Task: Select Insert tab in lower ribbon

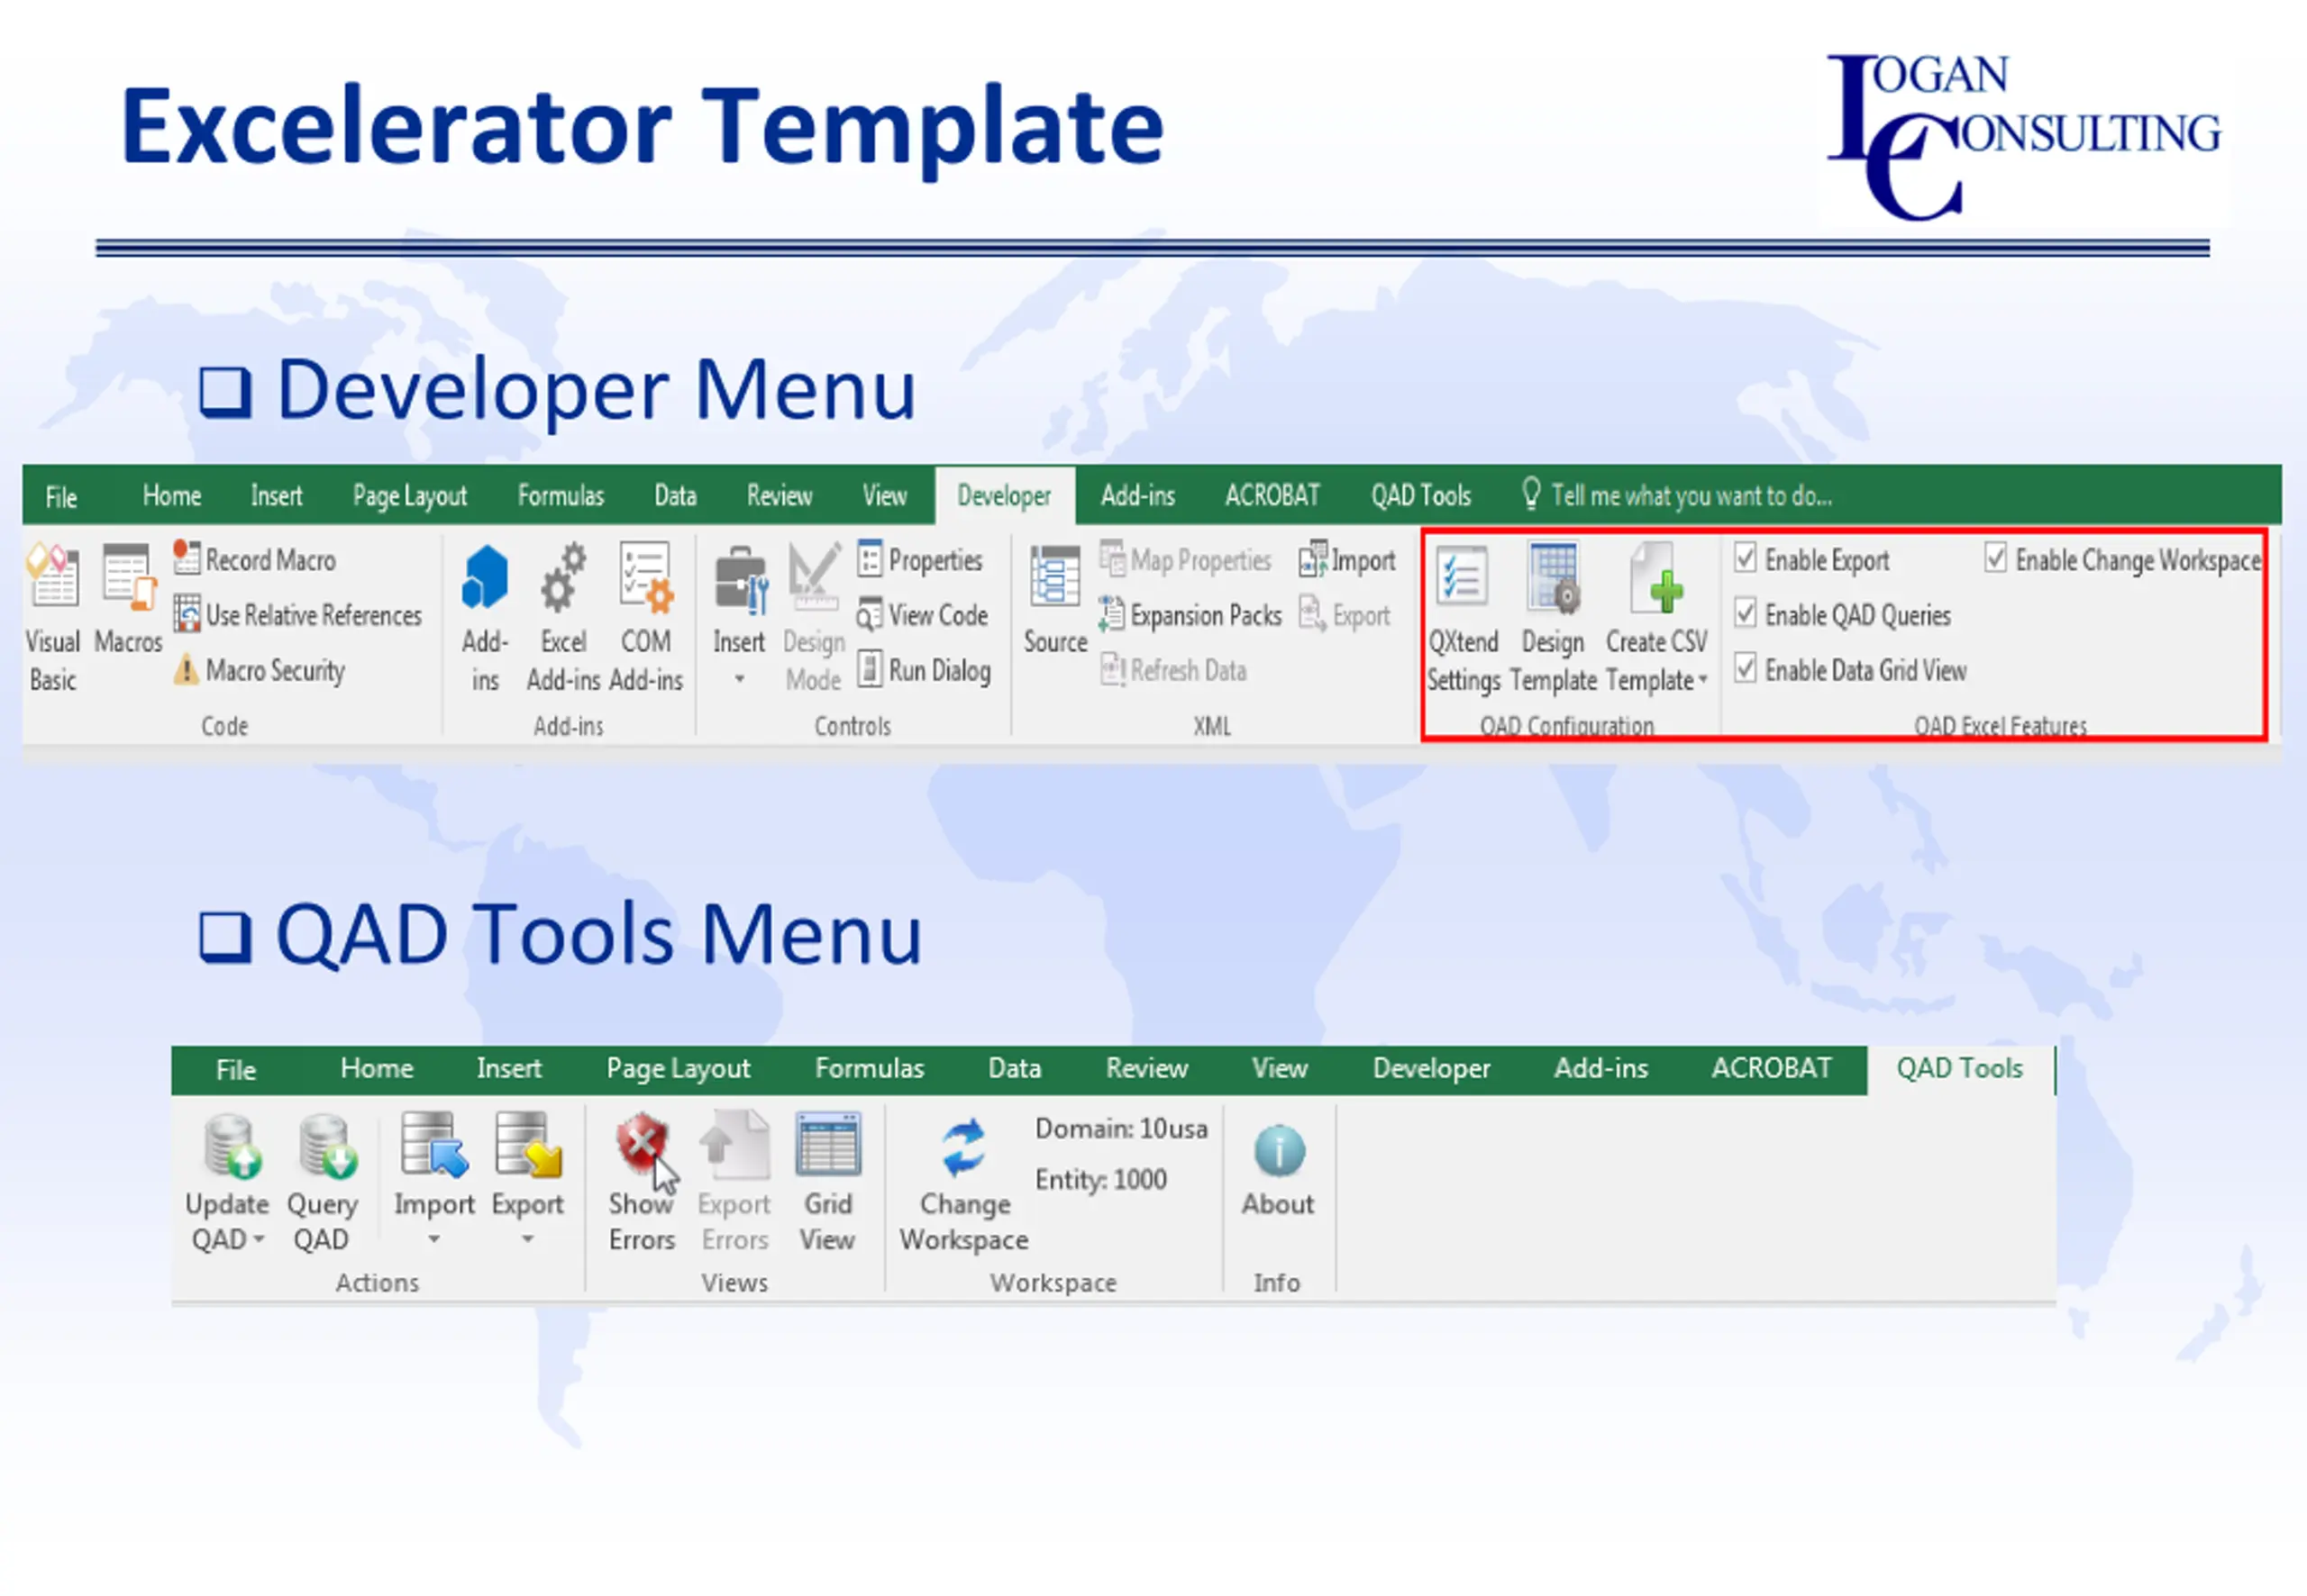Action: pyautogui.click(x=509, y=1069)
